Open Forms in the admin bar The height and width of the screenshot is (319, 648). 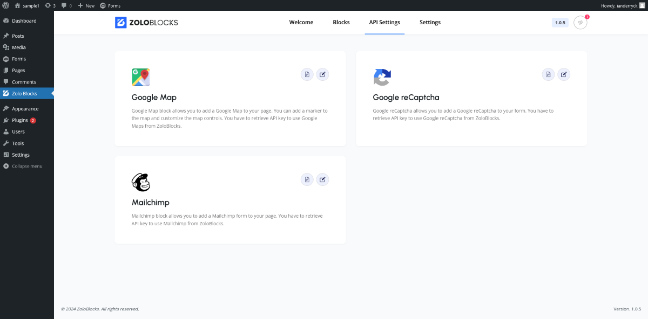[110, 5]
